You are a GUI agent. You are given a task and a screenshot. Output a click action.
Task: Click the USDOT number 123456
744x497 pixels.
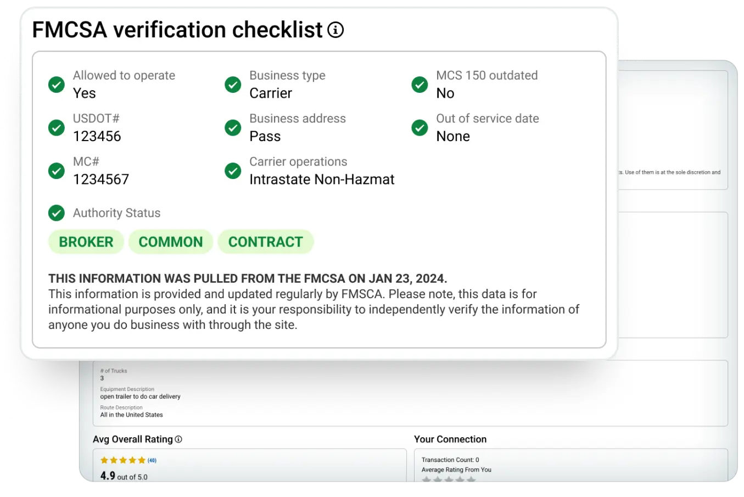[x=97, y=136]
